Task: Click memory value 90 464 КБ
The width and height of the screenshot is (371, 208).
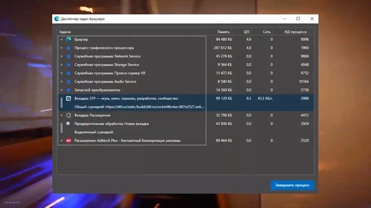Action: pyautogui.click(x=224, y=140)
